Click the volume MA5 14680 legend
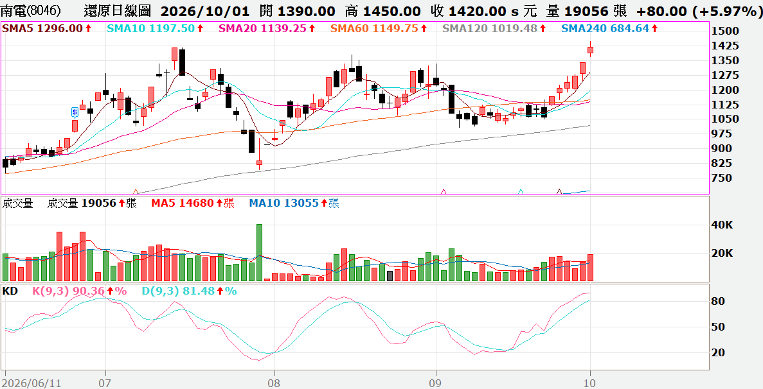The image size is (763, 389). click(193, 203)
